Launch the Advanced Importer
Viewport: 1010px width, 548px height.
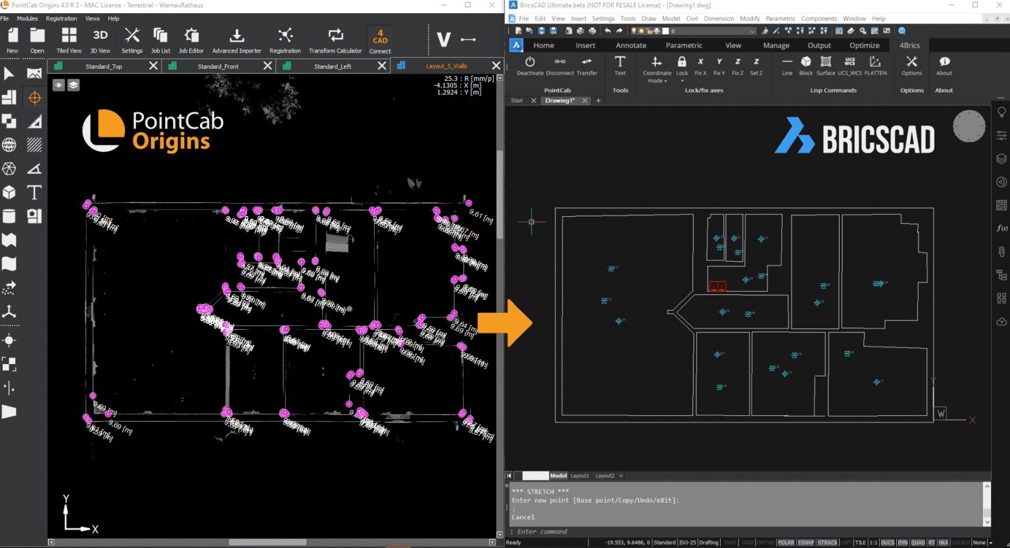tap(237, 39)
